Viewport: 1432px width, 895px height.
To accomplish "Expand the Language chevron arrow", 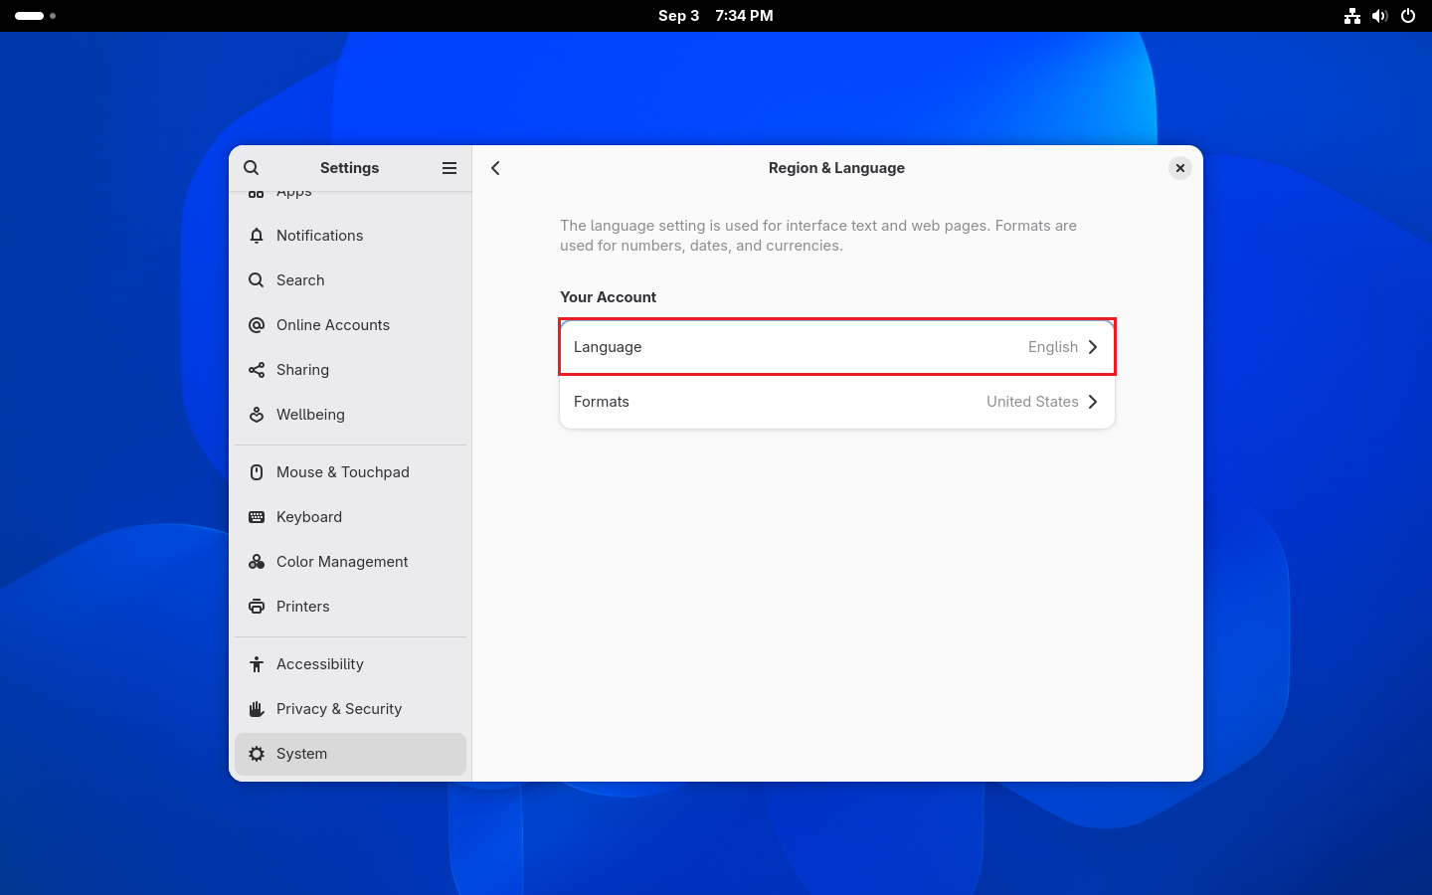I will [1093, 347].
